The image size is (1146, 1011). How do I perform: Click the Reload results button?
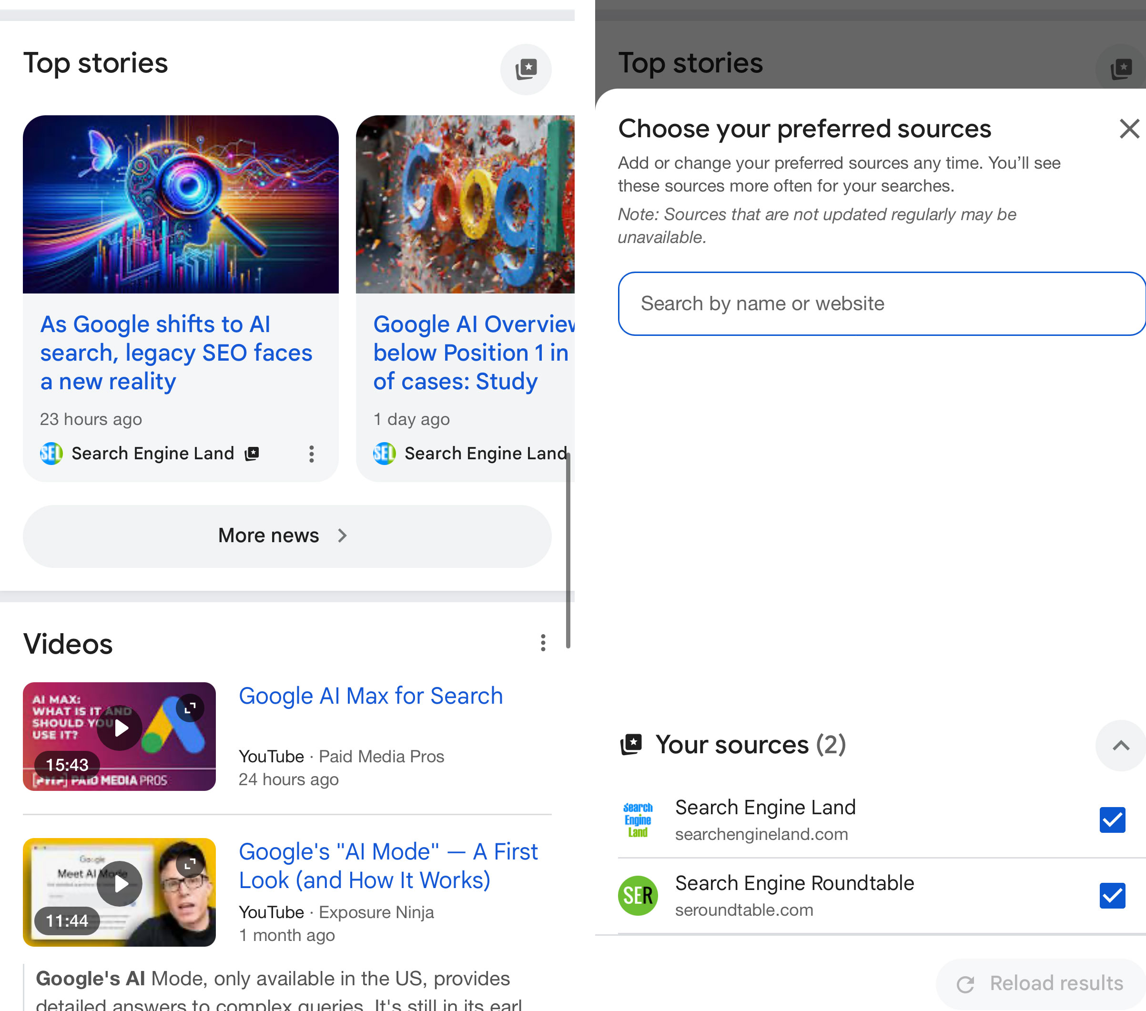[1040, 983]
